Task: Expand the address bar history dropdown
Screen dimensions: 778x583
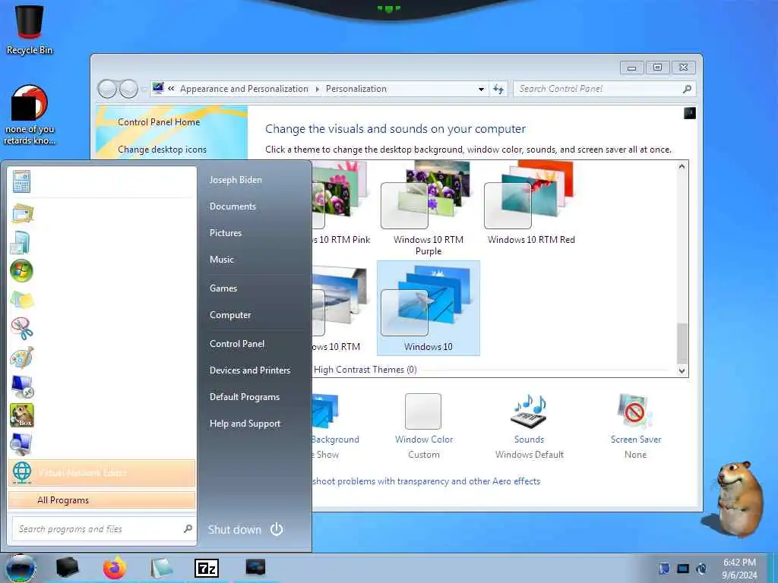Action: coord(481,90)
